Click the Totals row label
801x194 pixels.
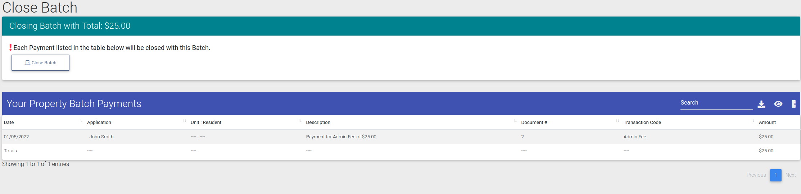[10, 151]
